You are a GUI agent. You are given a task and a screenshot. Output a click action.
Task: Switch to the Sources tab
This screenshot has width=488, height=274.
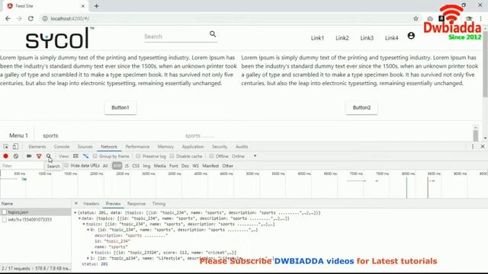(85, 147)
